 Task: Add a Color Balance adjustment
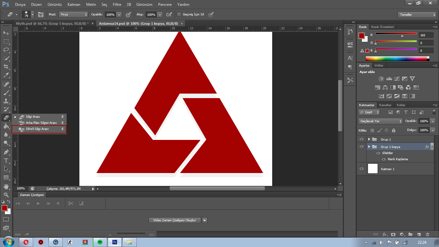pyautogui.click(x=385, y=87)
